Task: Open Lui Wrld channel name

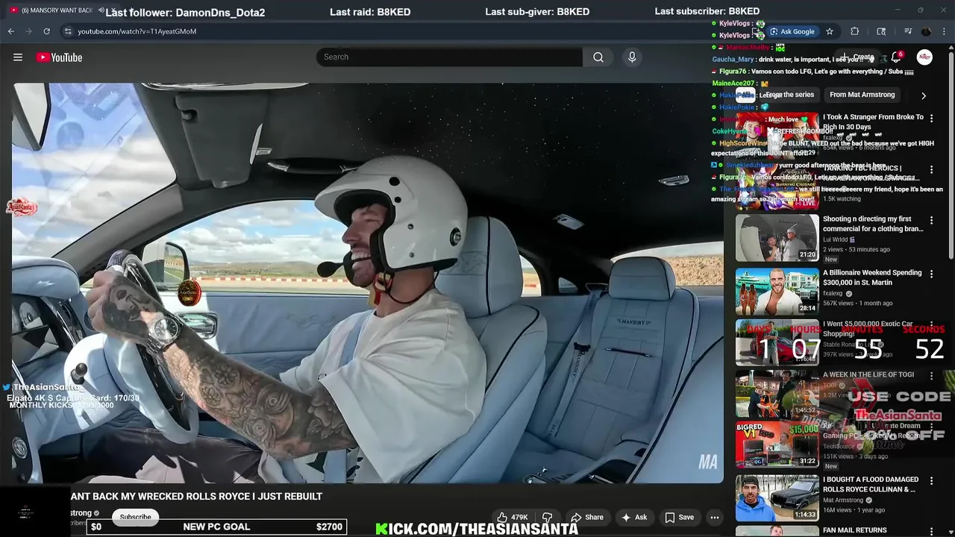Action: coord(835,239)
